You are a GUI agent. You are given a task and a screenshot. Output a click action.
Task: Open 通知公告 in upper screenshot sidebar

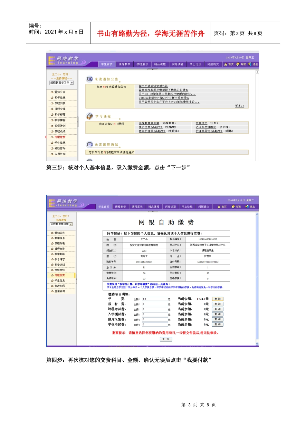60,92
